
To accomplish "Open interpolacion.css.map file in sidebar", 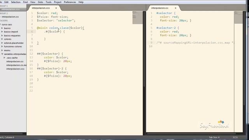I will [16, 65].
